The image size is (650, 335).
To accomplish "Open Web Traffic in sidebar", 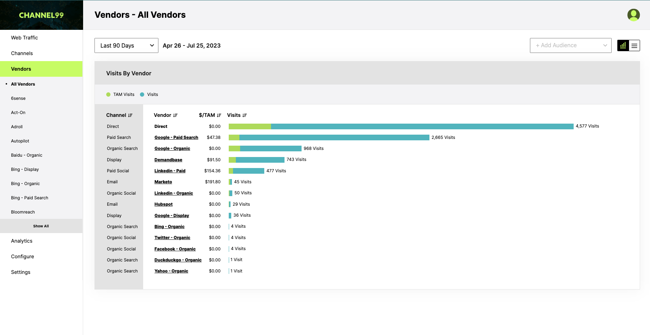I will coord(25,38).
